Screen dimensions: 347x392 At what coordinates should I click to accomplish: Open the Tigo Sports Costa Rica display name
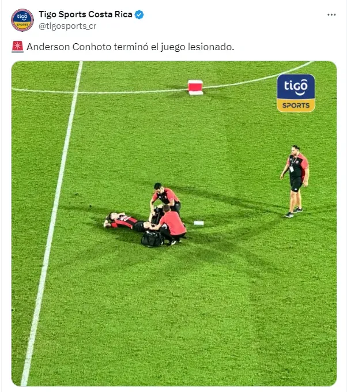click(x=85, y=14)
